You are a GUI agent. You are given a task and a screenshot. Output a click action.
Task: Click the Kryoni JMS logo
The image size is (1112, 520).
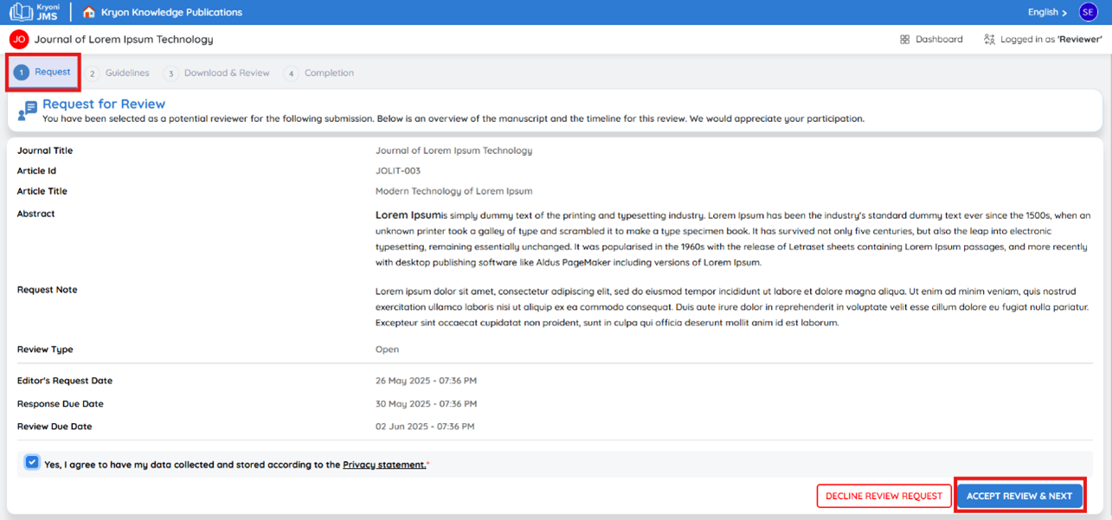(35, 12)
